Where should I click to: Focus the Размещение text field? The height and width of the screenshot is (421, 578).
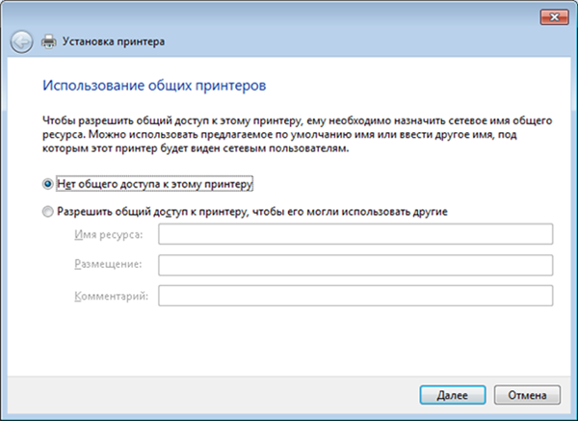tap(355, 265)
